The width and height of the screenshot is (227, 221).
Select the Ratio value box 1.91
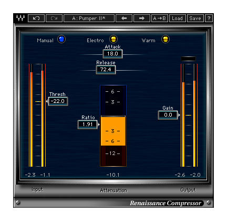coord(87,124)
